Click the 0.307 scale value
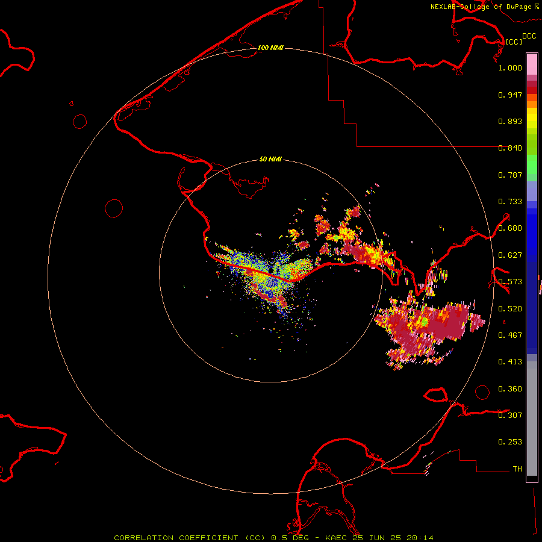Screen dimensions: 542x542 point(510,415)
